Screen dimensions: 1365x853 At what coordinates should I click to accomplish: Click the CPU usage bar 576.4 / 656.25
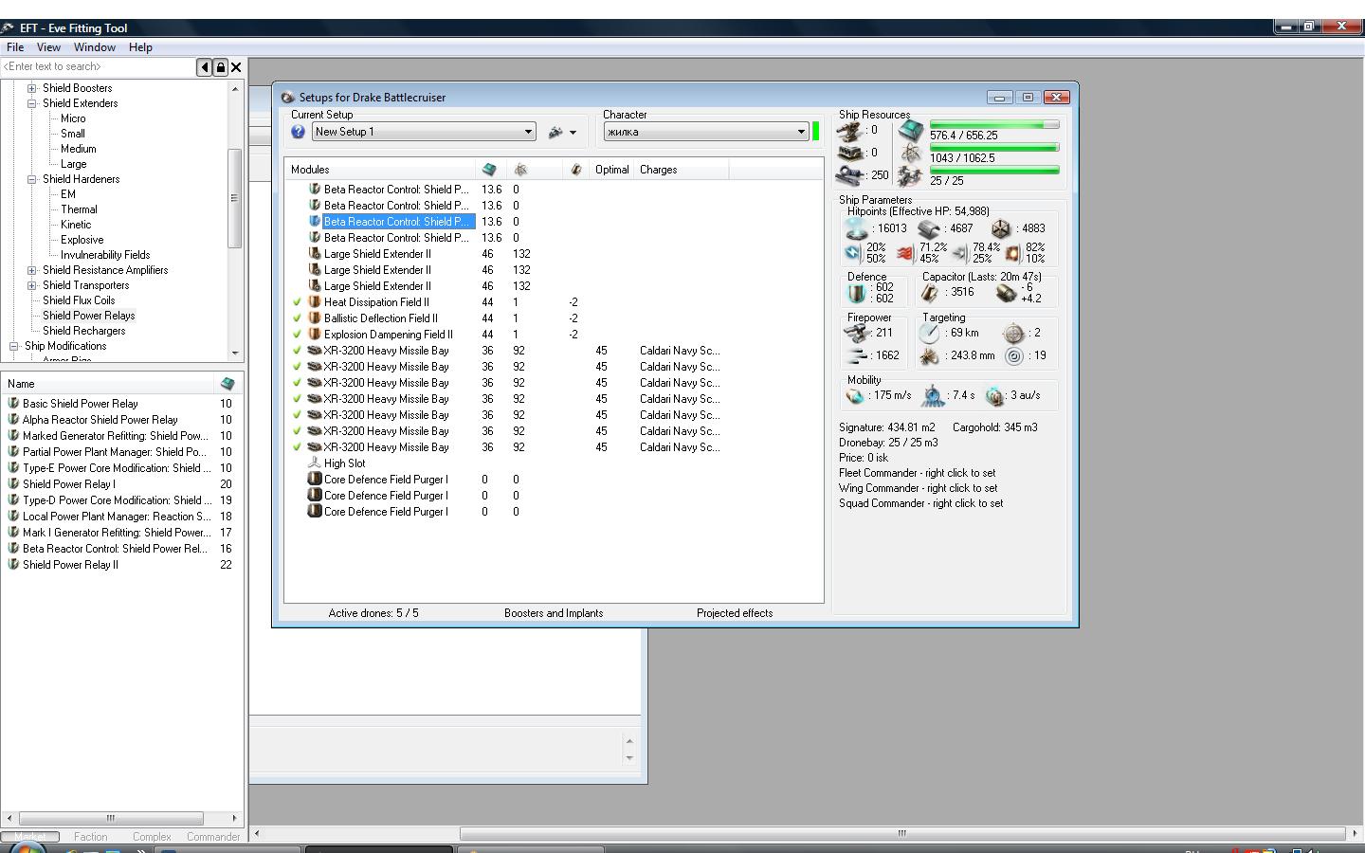[x=994, y=125]
